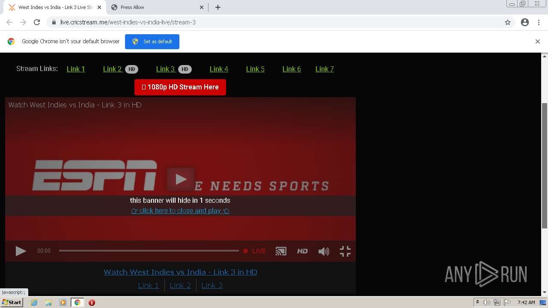Image resolution: width=548 pixels, height=308 pixels.
Task: Open the Windows Start menu
Action: coord(12,302)
